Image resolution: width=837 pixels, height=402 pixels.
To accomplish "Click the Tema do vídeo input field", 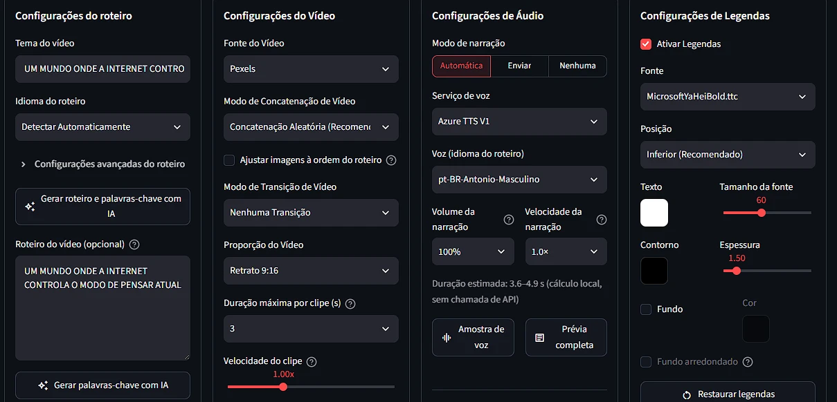I will pyautogui.click(x=102, y=69).
